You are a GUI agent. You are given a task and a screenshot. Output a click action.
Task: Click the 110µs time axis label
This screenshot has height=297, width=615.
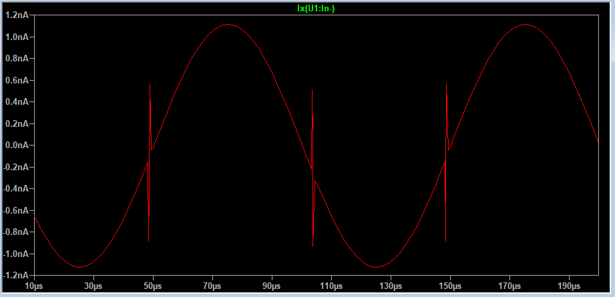pyautogui.click(x=331, y=287)
